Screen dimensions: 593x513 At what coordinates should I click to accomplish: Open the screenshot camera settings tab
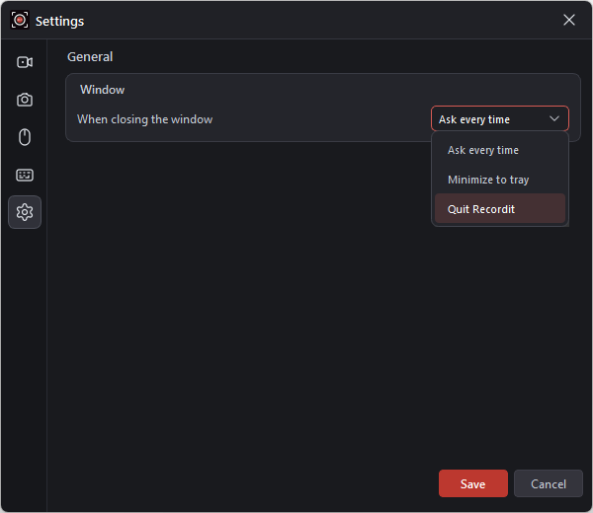tap(25, 100)
